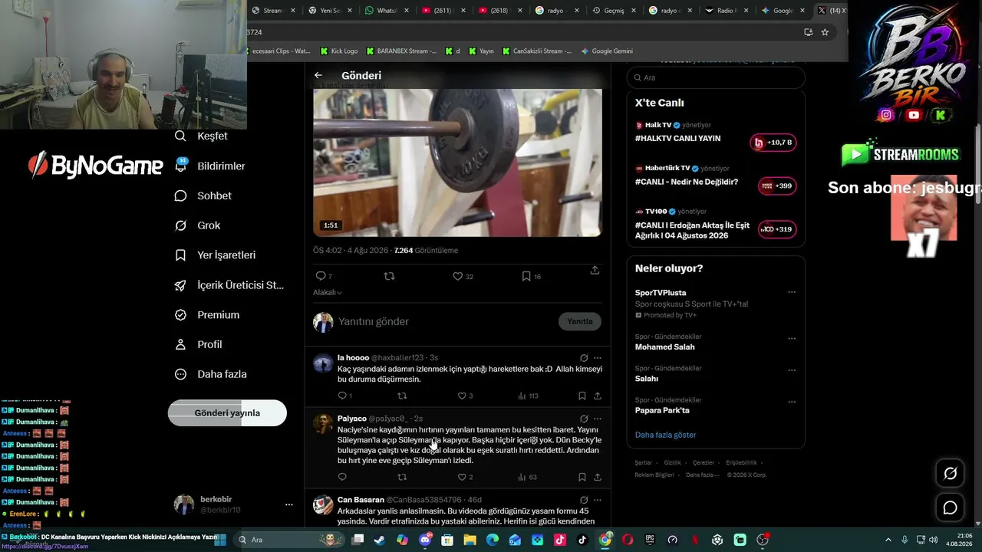The height and width of the screenshot is (552, 982).
Task: Open options for Salahı trend
Action: point(792,370)
